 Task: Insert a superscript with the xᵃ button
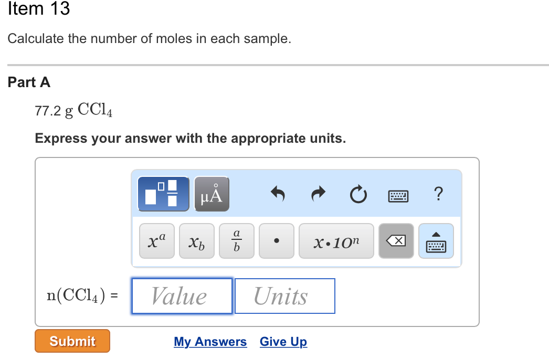(x=157, y=241)
